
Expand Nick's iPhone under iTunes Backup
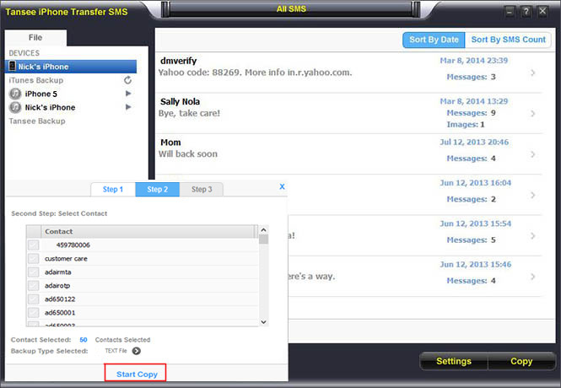click(x=128, y=107)
